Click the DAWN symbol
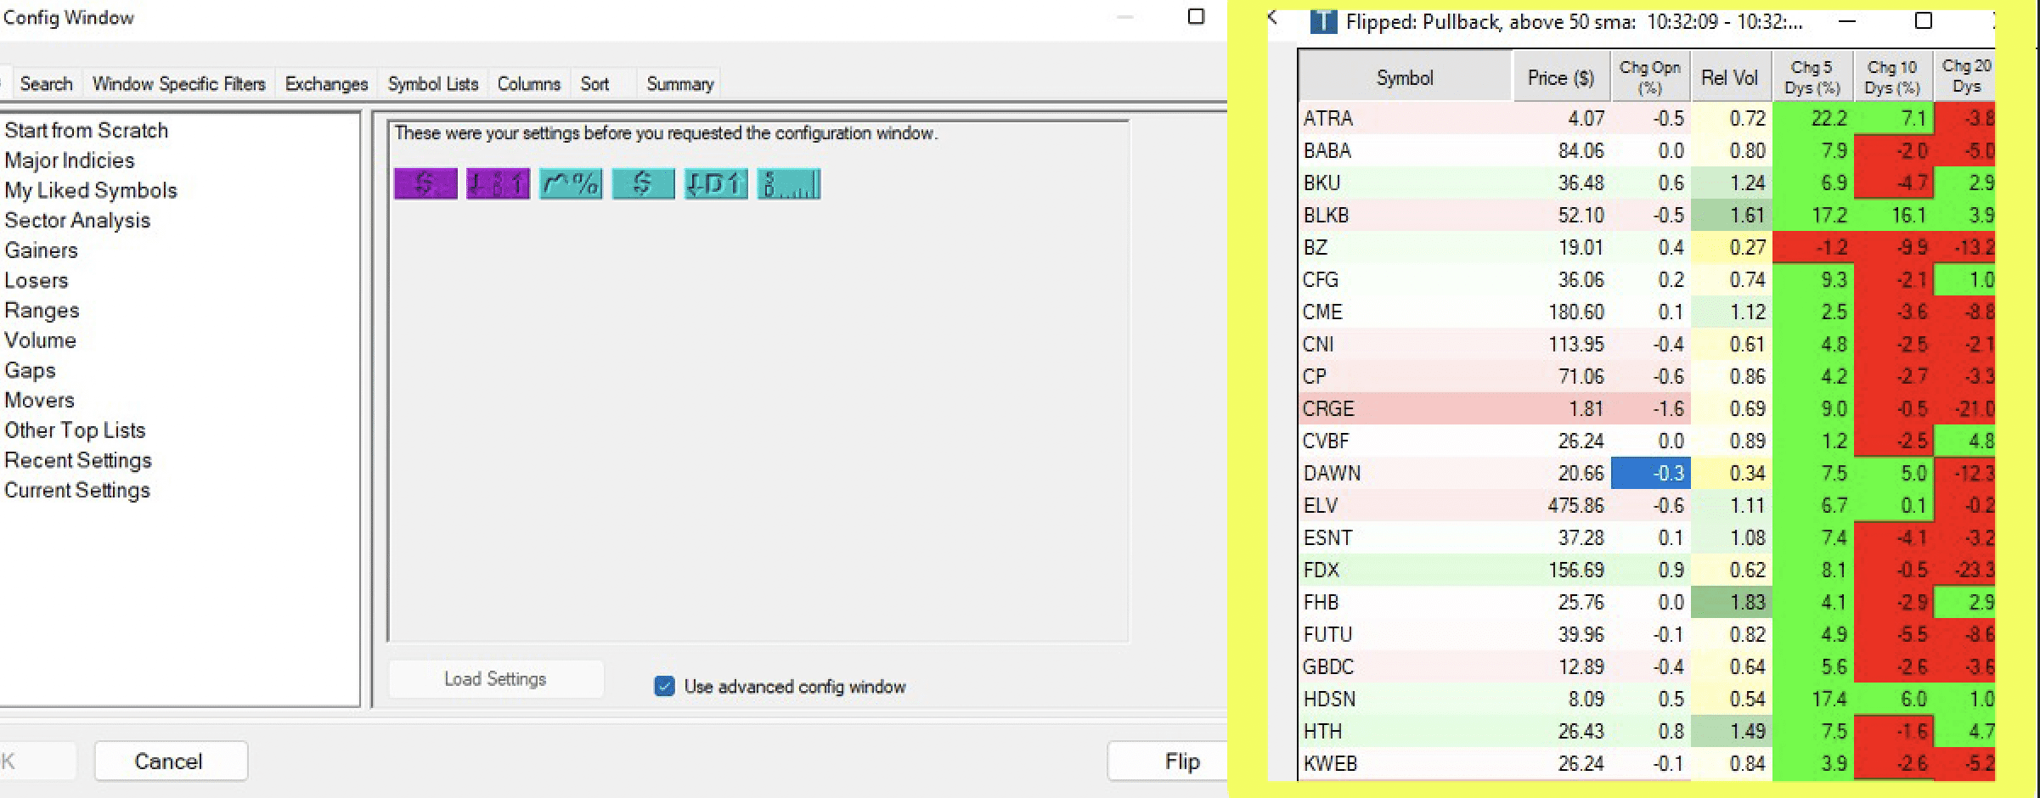Screen dimensions: 2040x798 coord(1332,473)
